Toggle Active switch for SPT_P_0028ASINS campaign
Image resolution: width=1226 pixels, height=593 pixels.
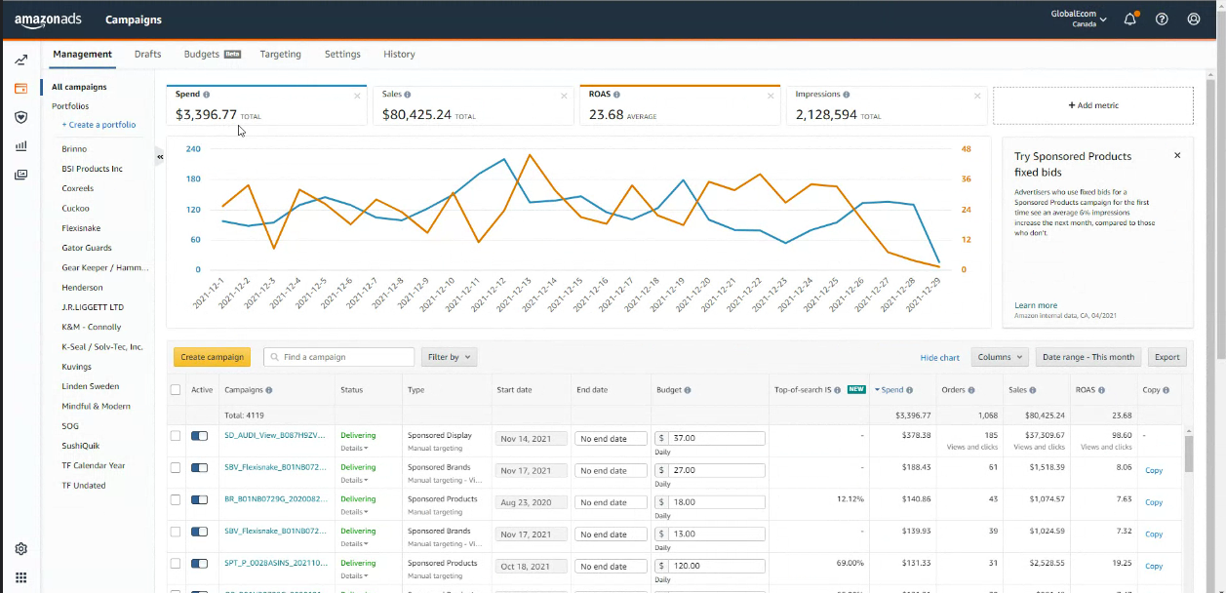pyautogui.click(x=200, y=564)
